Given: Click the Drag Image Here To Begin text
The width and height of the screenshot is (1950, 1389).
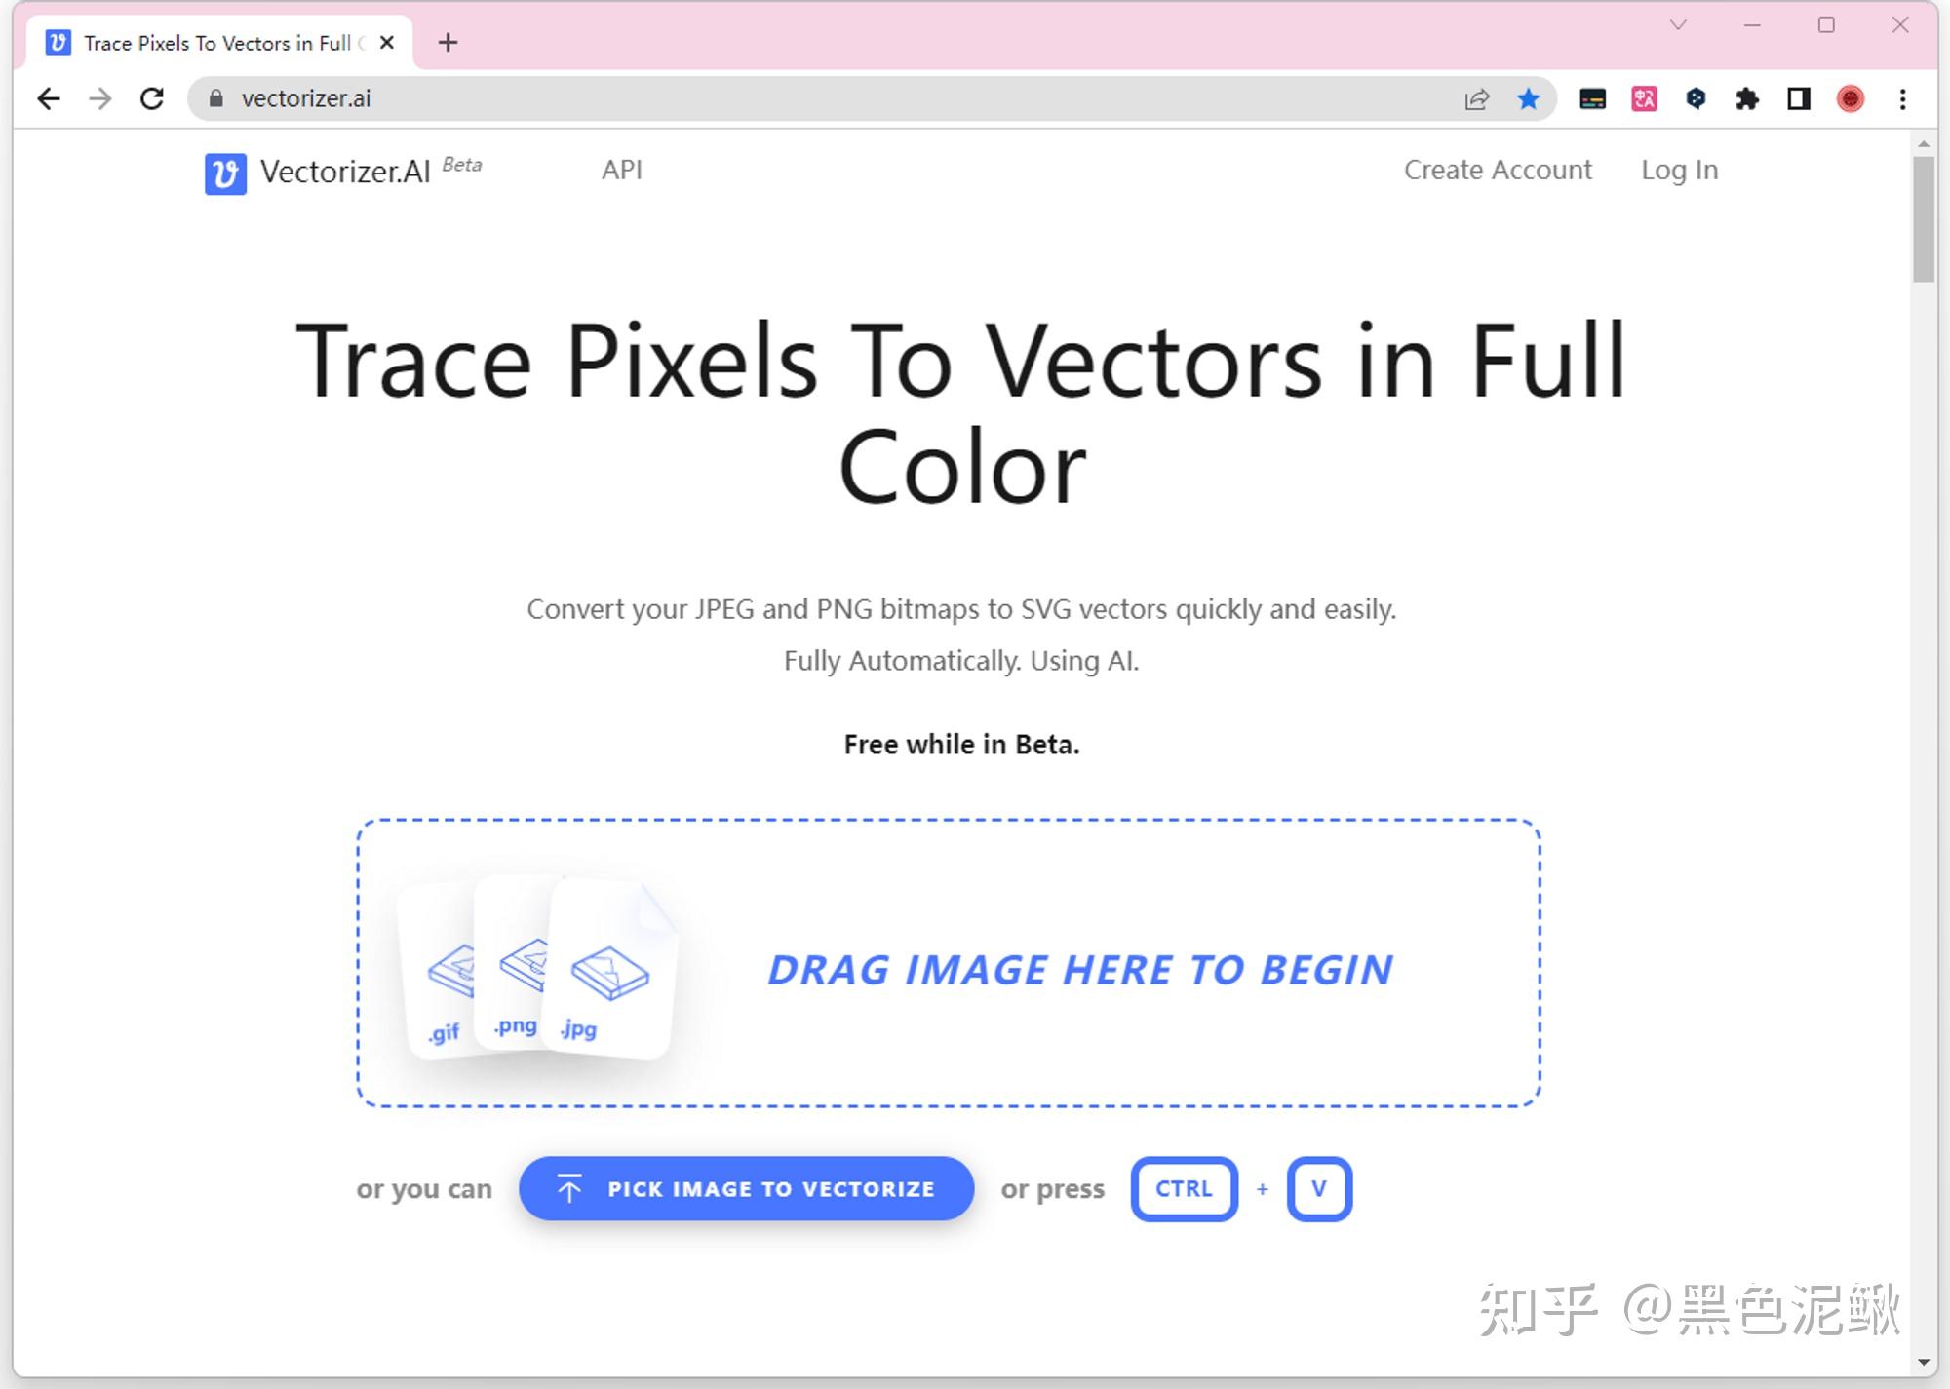Looking at the screenshot, I should coord(1080,970).
